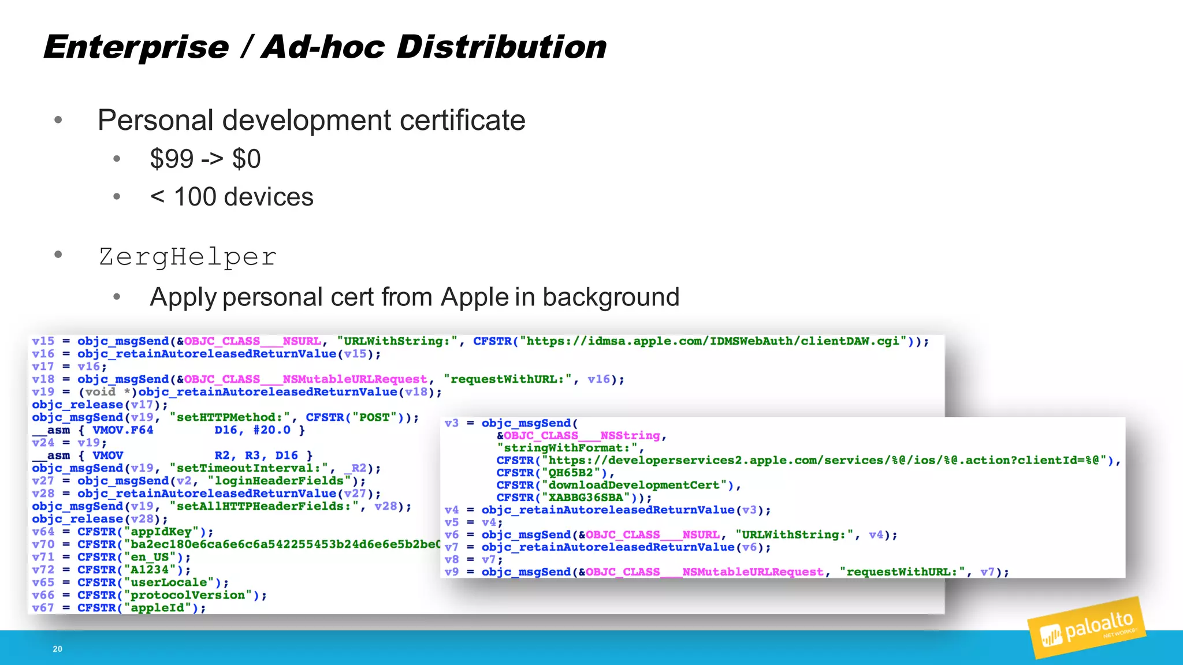Click the setTimeoutInterval code line

pyautogui.click(x=206, y=468)
